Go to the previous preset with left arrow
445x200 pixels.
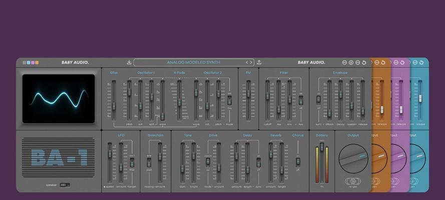pos(247,62)
